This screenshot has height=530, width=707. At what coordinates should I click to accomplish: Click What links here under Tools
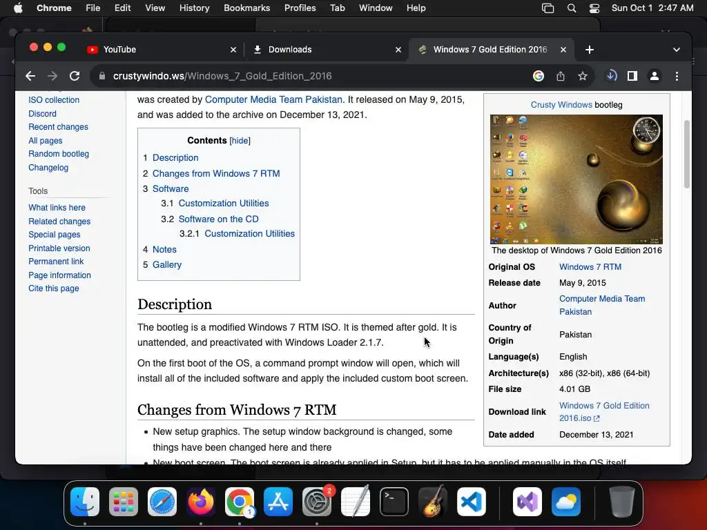pos(57,208)
